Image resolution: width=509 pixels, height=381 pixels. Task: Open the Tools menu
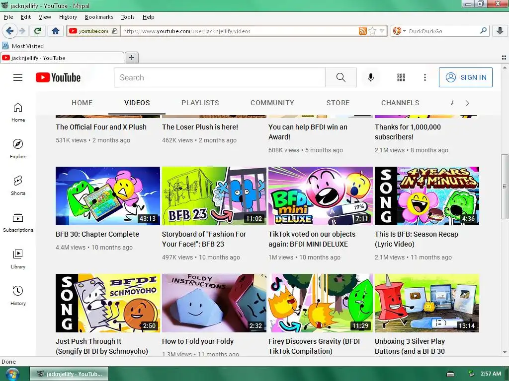128,17
